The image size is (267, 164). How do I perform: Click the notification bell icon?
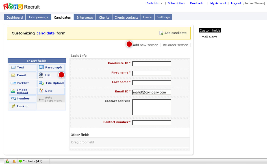14,161
